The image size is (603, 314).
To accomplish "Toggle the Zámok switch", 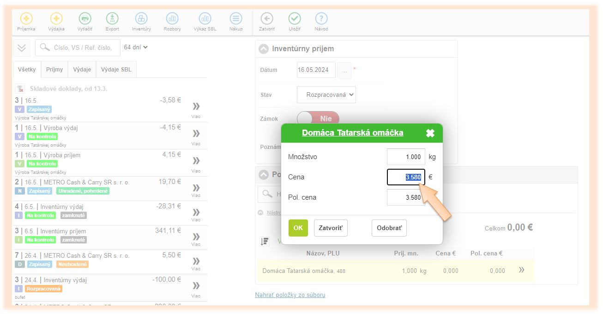I will tap(318, 118).
